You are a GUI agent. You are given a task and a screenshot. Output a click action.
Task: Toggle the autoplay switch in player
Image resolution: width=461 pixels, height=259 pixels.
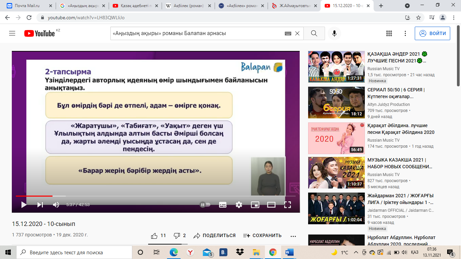[x=205, y=204]
